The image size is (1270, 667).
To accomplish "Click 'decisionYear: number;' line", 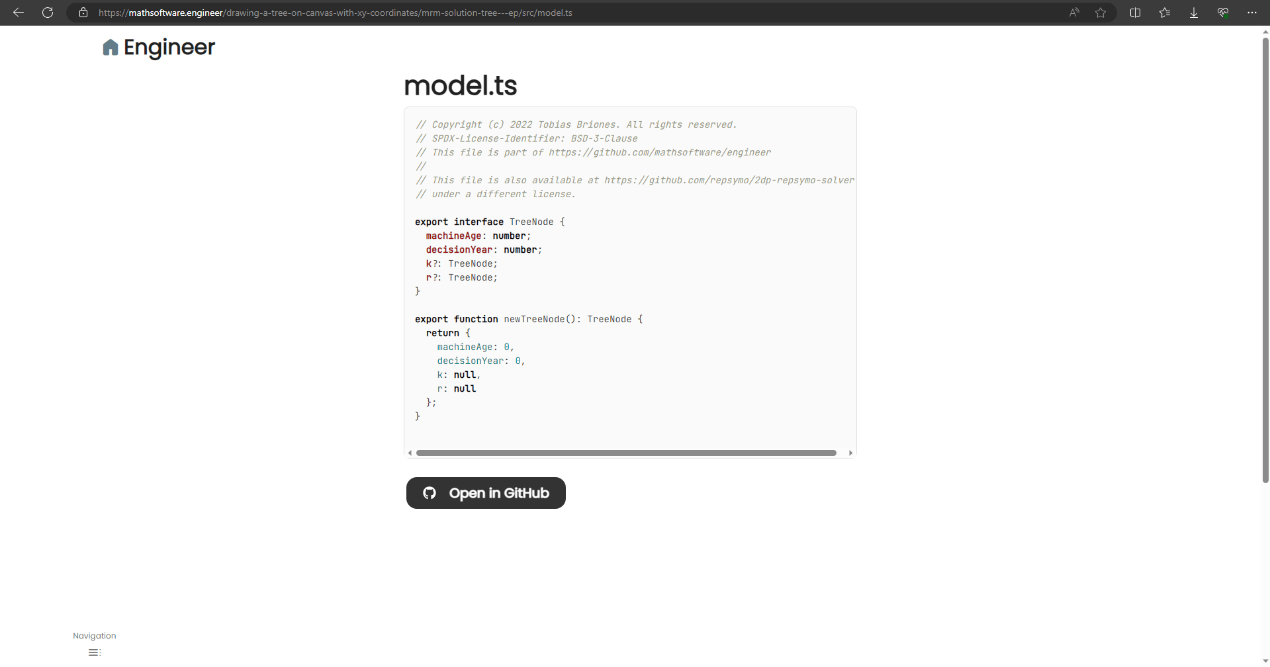I will click(484, 249).
